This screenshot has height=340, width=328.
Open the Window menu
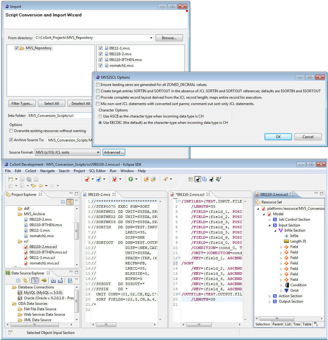[127, 171]
